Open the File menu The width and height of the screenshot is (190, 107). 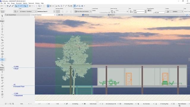(1, 3)
